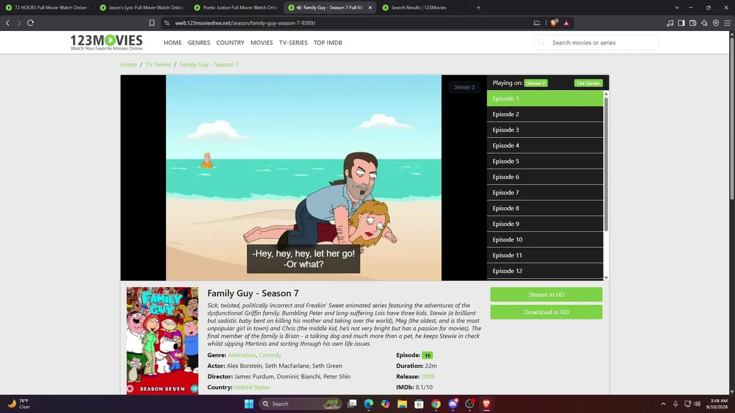The width and height of the screenshot is (735, 413).
Task: Click the TV-Series breadcrumb link
Action: (158, 64)
